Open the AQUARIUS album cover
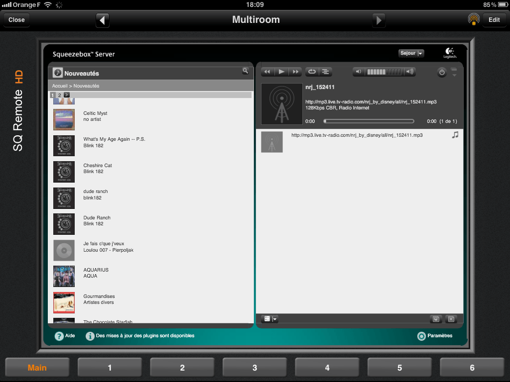 64,277
